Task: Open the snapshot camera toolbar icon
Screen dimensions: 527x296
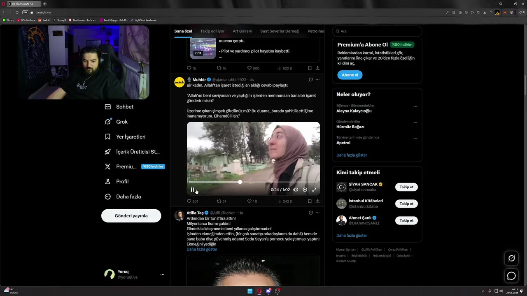Action: click(x=460, y=12)
